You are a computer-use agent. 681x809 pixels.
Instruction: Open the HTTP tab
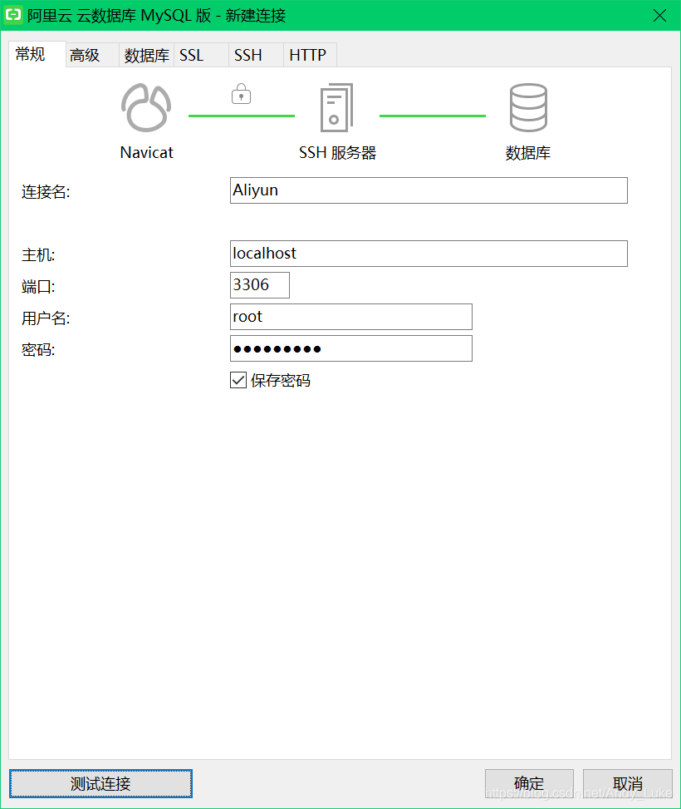(x=311, y=55)
